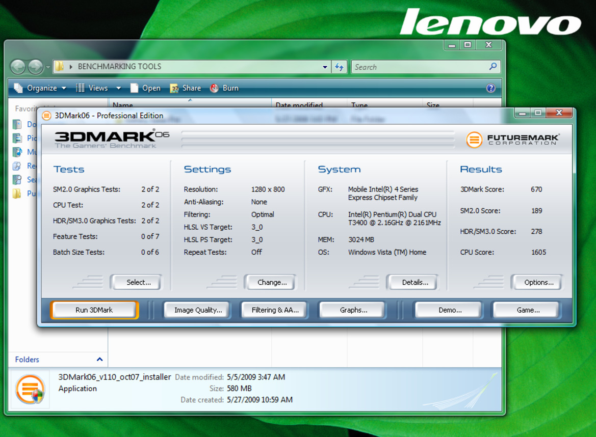Click the HDR/SM3.0 Score value 278
Viewport: 596px width, 437px height.
pyautogui.click(x=536, y=231)
